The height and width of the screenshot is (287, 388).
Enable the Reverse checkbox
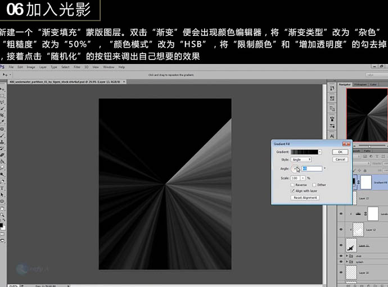pyautogui.click(x=293, y=185)
